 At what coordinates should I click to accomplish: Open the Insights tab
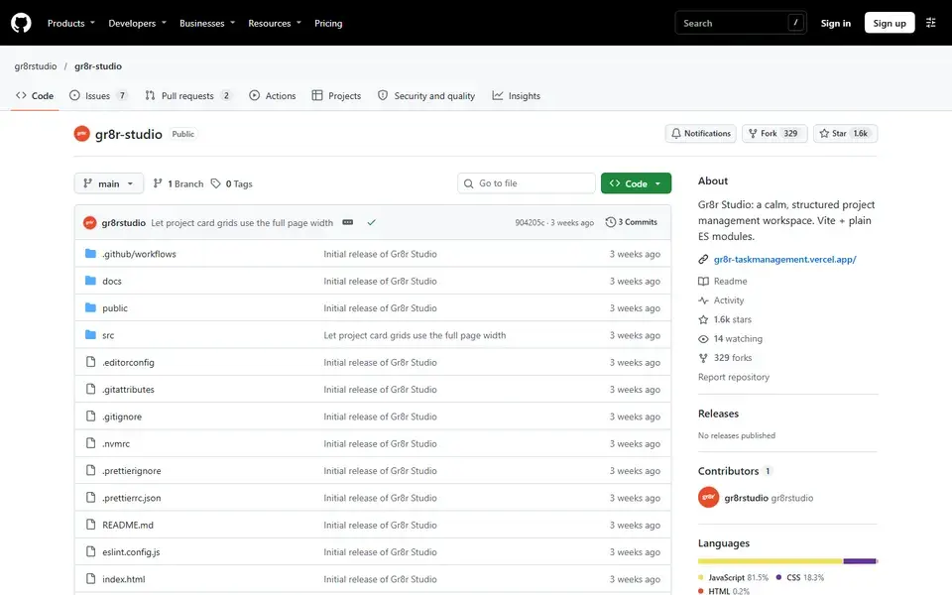click(516, 96)
